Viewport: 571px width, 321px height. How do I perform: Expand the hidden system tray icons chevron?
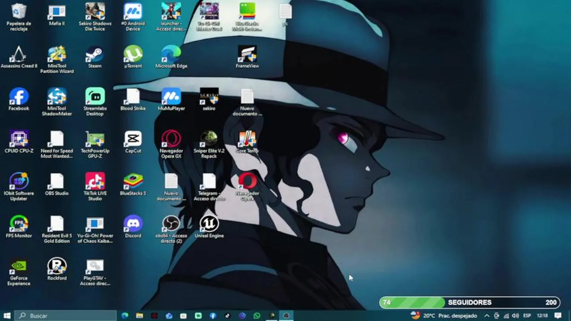(x=487, y=316)
